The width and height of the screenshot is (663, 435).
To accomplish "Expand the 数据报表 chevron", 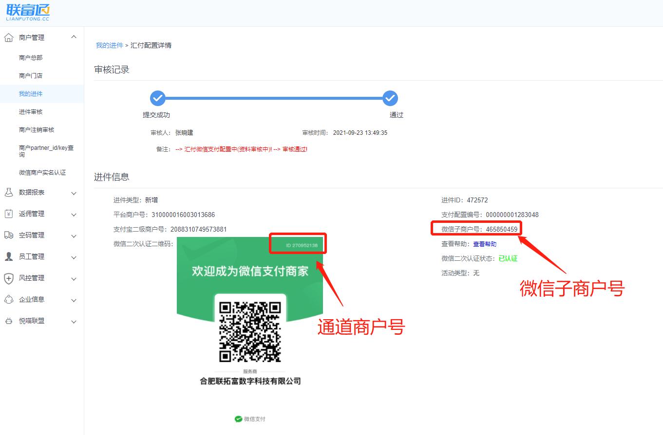I will pos(74,193).
